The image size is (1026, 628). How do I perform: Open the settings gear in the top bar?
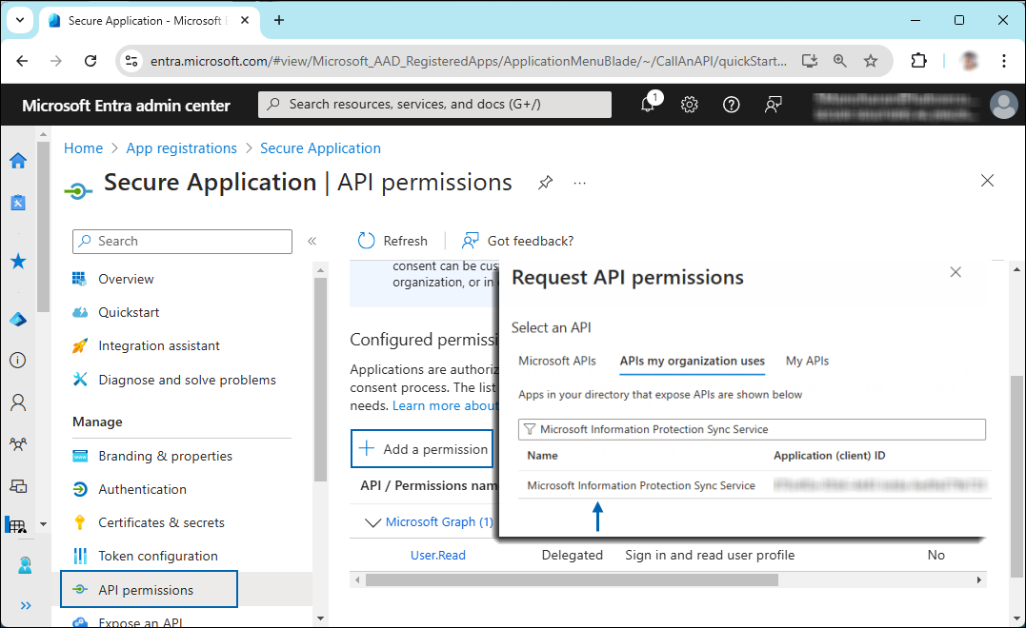690,104
